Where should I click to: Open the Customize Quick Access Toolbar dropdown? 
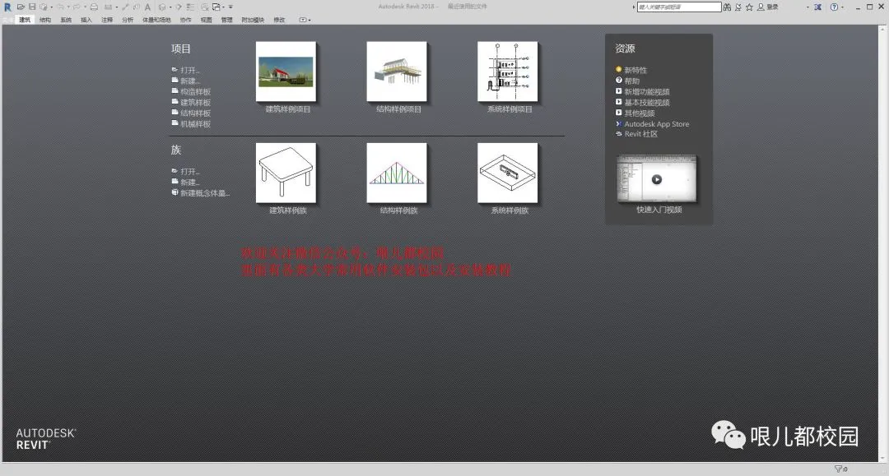point(230,7)
